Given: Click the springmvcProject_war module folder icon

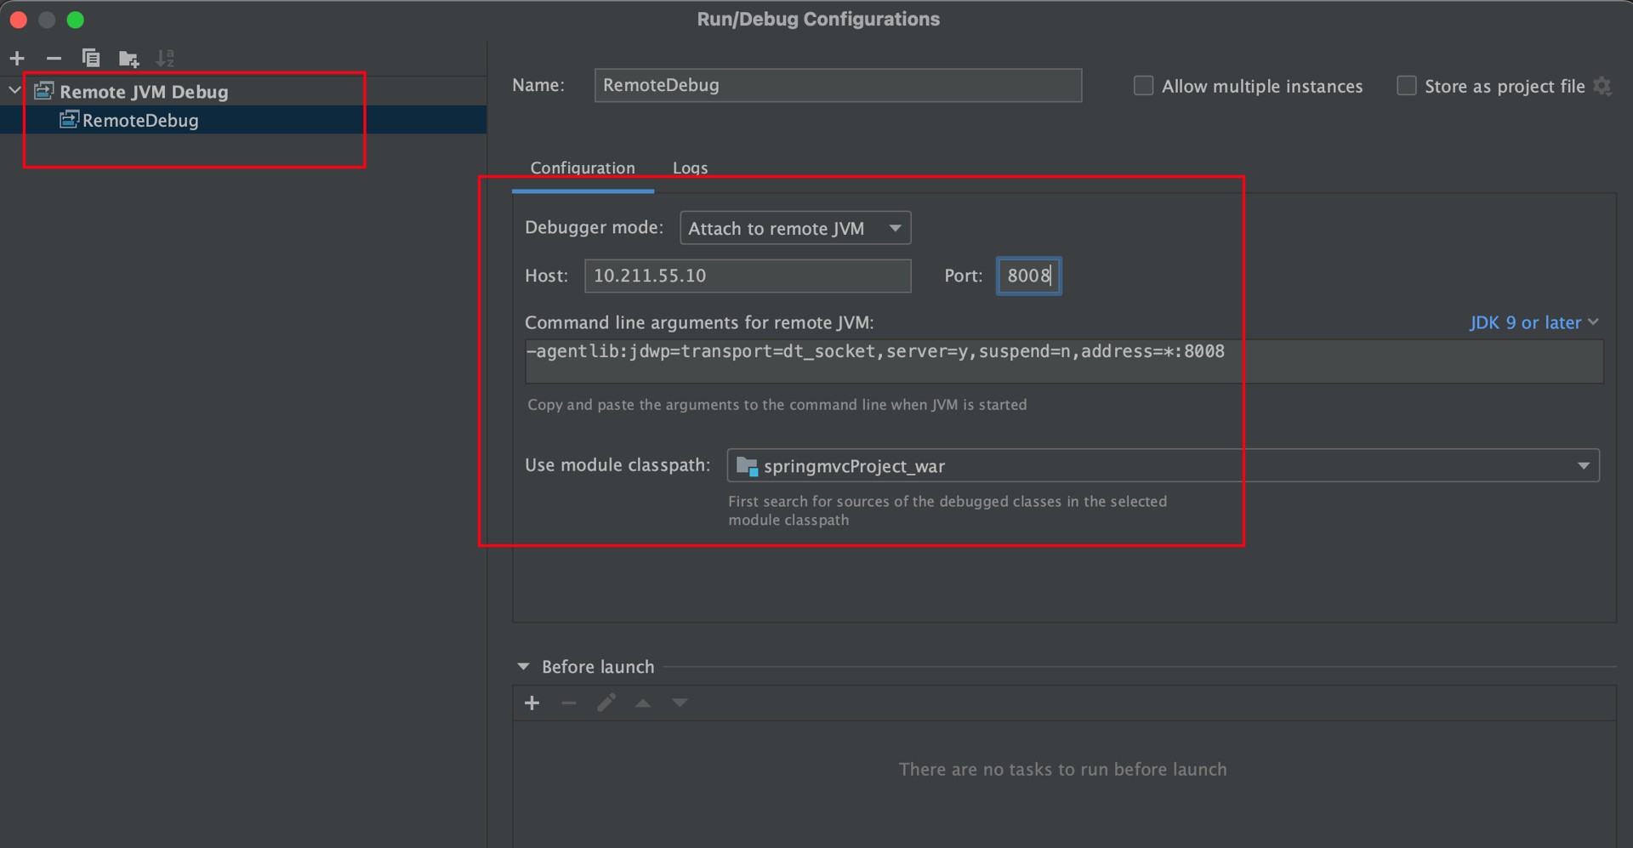Looking at the screenshot, I should [x=747, y=466].
